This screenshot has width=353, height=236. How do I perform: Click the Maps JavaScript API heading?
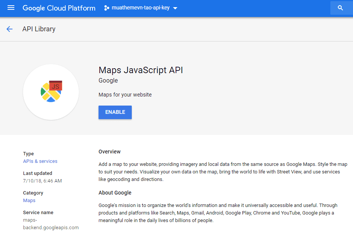tap(140, 70)
